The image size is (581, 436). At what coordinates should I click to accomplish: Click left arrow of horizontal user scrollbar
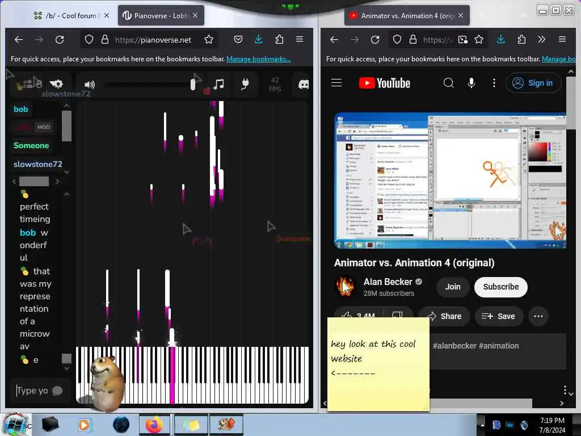coord(14,181)
